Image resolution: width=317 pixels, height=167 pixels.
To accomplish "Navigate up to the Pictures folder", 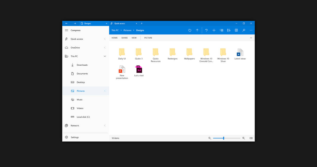I will pyautogui.click(x=197, y=30).
